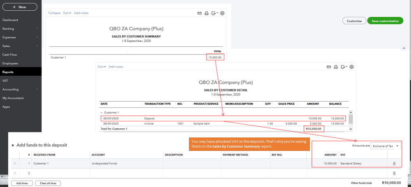Open settings gear on Sales by Customer Detail
This screenshot has width=411, height=187.
click(352, 67)
